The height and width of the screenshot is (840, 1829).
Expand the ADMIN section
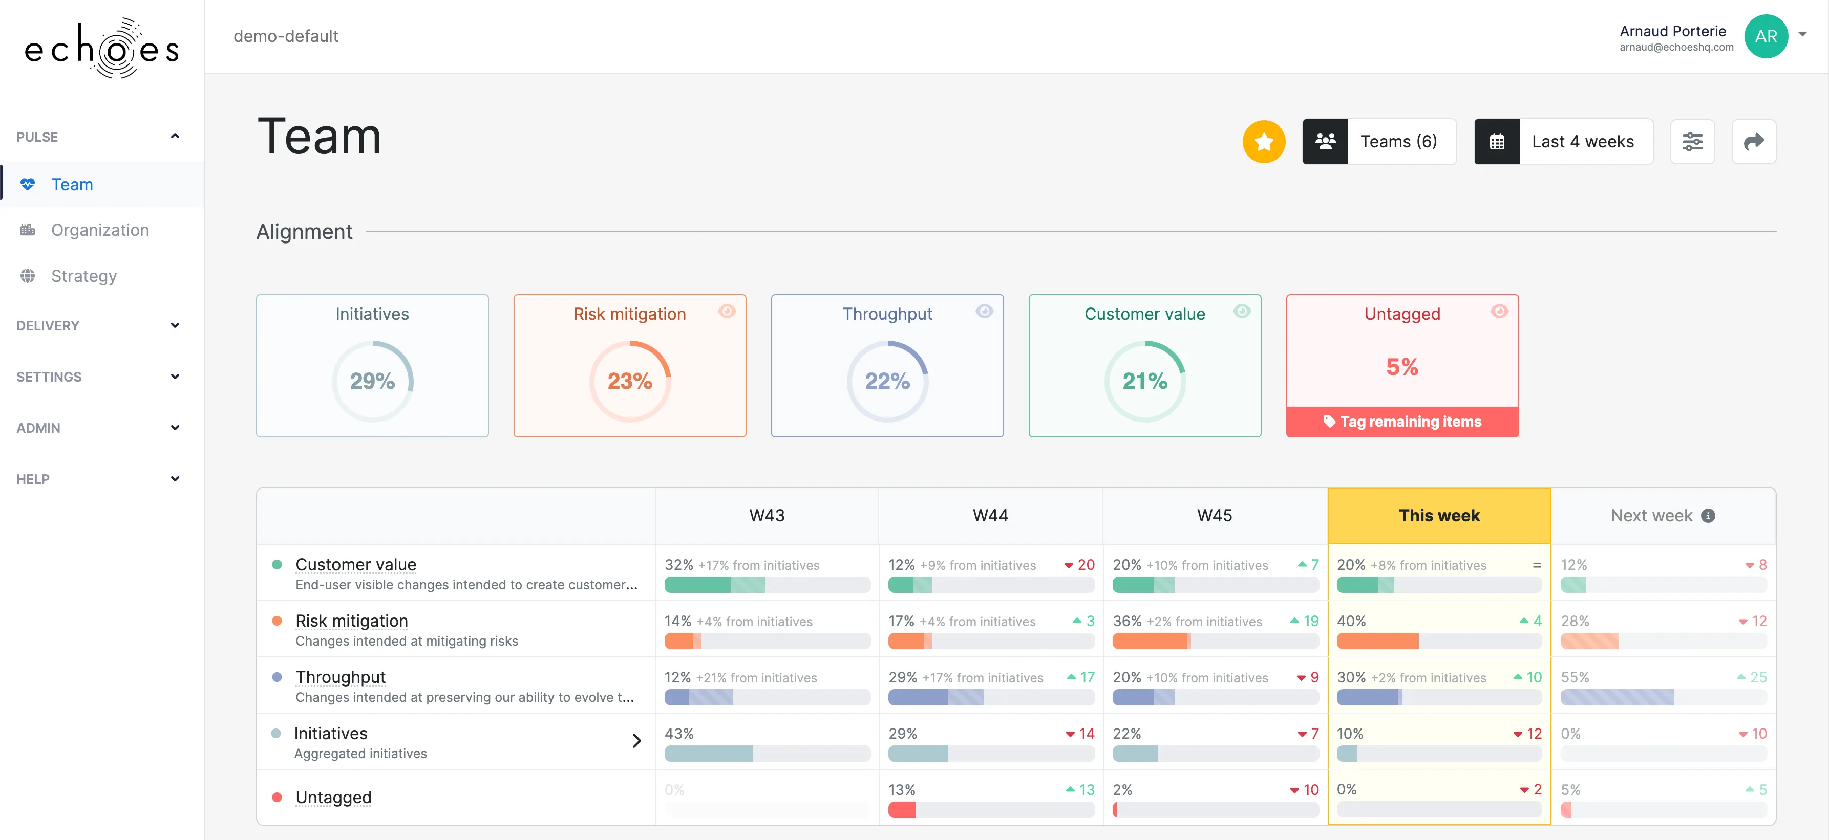pos(175,428)
